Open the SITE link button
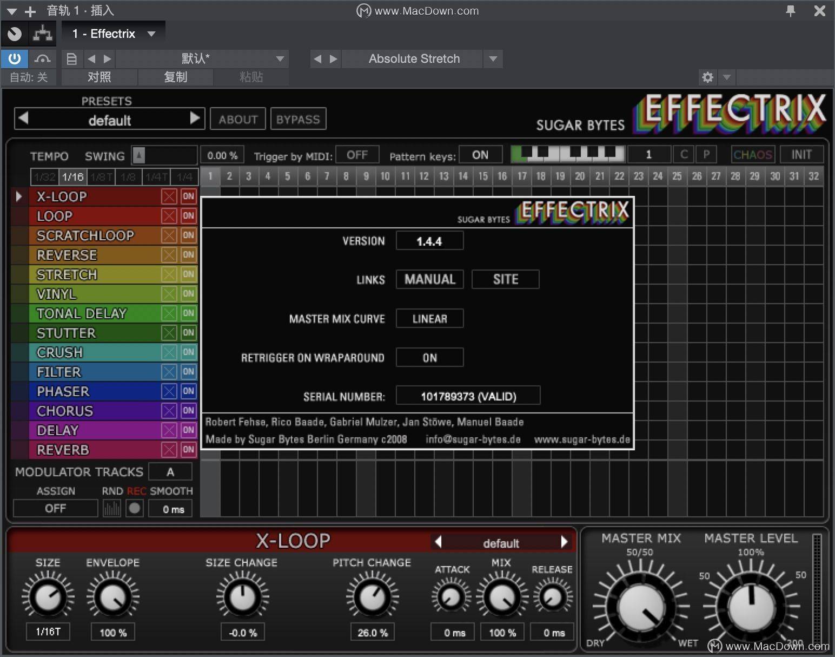835x657 pixels. tap(506, 279)
